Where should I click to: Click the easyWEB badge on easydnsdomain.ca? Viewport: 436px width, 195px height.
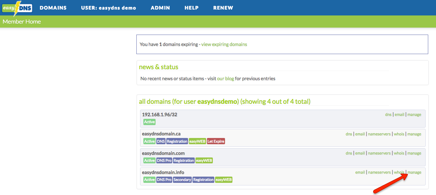tap(197, 141)
